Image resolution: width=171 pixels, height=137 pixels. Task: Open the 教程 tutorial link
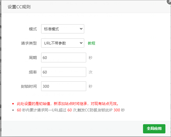coord(92,43)
